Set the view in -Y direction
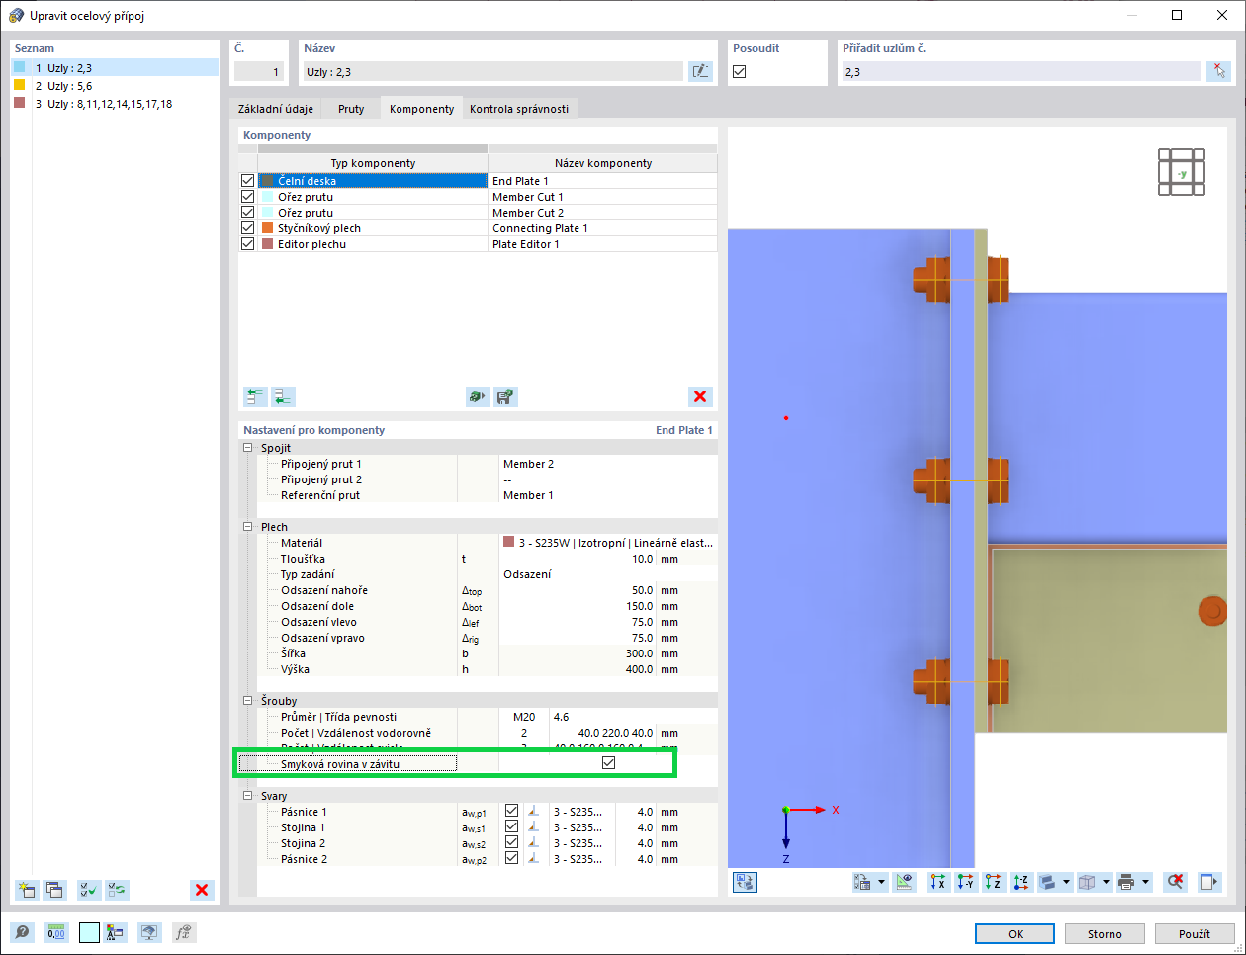The image size is (1246, 955). click(x=965, y=882)
